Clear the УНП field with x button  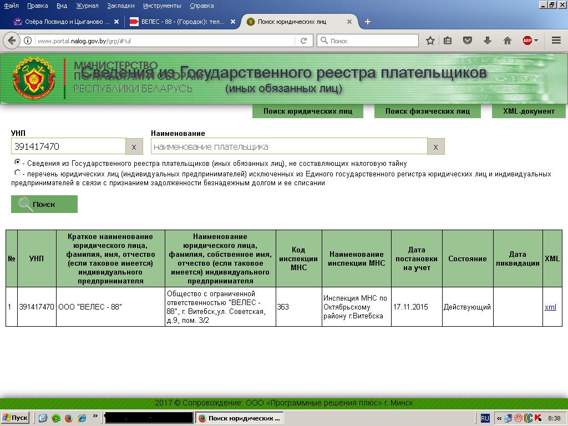(134, 146)
